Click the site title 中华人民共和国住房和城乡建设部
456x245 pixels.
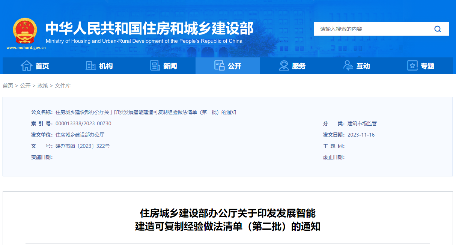click(149, 29)
